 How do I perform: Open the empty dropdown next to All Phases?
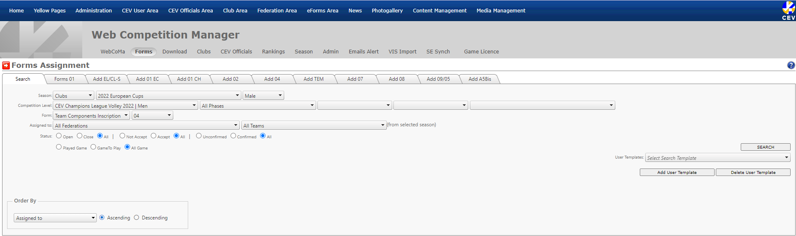pos(355,106)
